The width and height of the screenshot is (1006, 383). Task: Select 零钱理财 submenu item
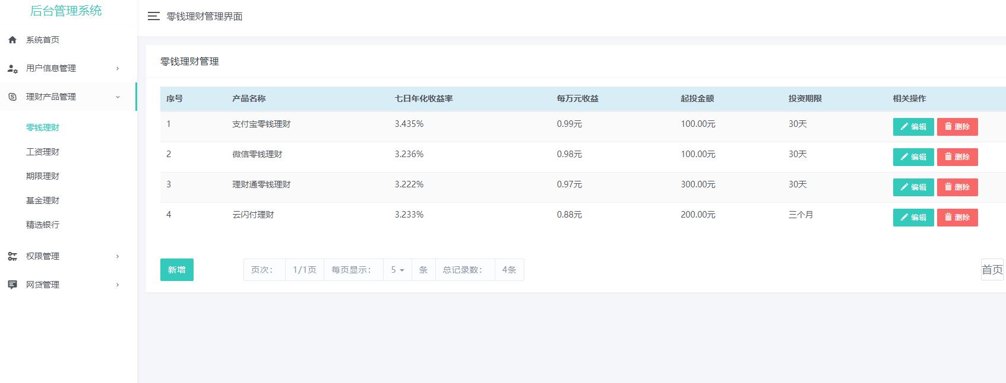click(x=43, y=127)
